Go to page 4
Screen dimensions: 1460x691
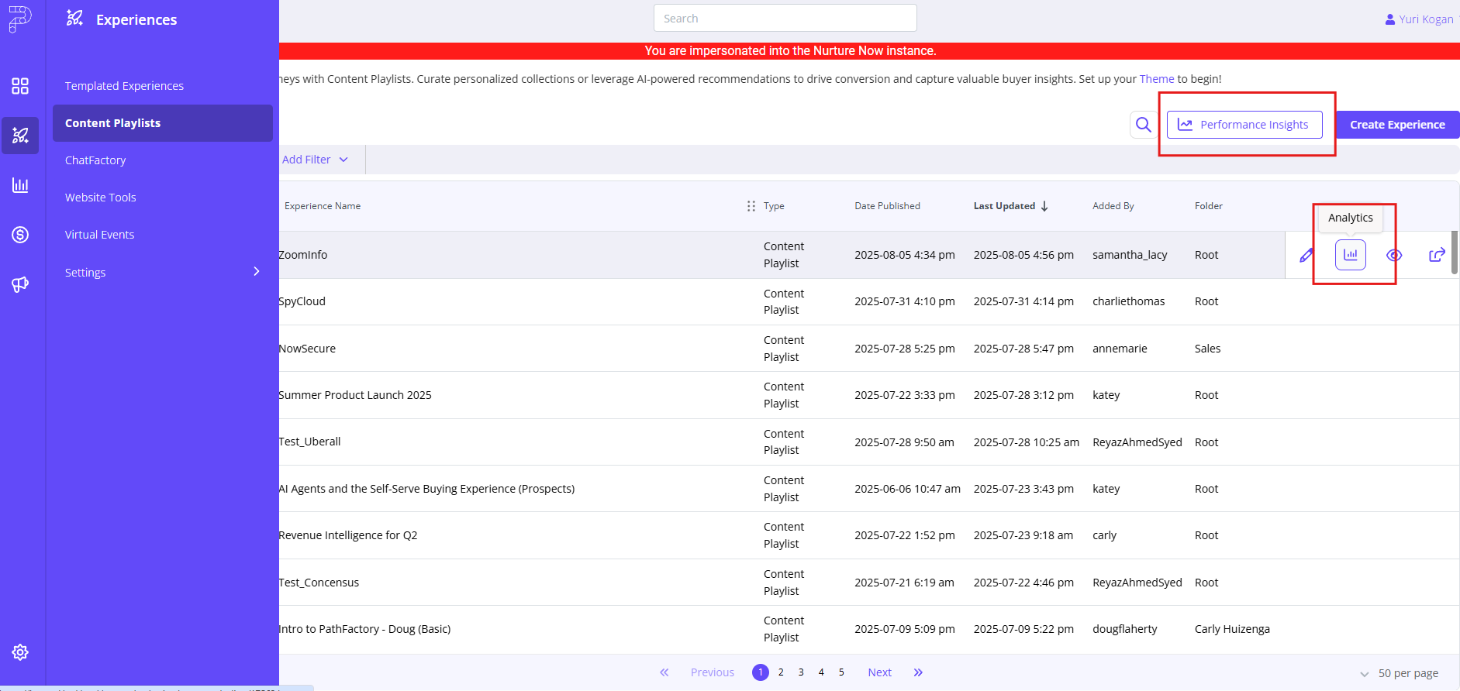(x=821, y=672)
